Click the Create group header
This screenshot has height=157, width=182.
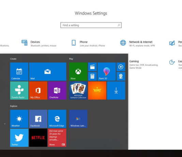click(x=13, y=59)
